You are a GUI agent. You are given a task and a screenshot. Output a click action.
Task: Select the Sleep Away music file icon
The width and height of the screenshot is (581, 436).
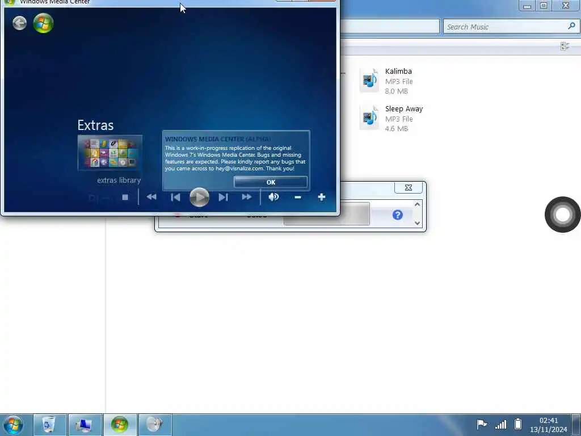click(x=369, y=118)
